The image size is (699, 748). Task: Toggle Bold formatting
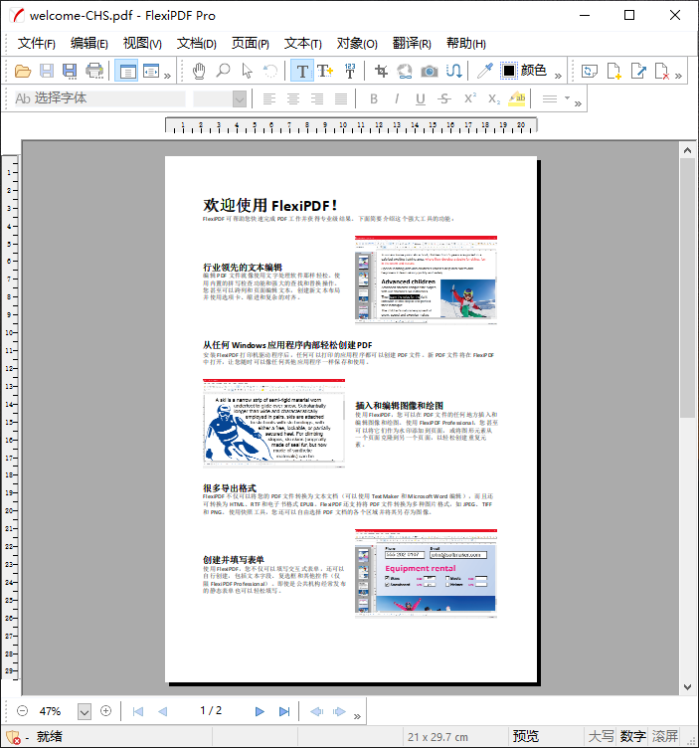[x=374, y=98]
